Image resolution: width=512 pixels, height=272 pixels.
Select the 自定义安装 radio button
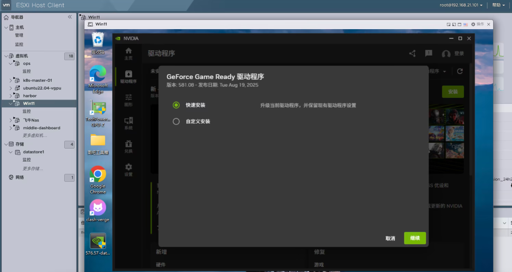coord(176,121)
